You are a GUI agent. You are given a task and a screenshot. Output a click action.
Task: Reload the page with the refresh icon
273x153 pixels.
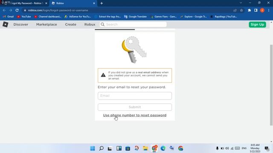pyautogui.click(x=17, y=10)
